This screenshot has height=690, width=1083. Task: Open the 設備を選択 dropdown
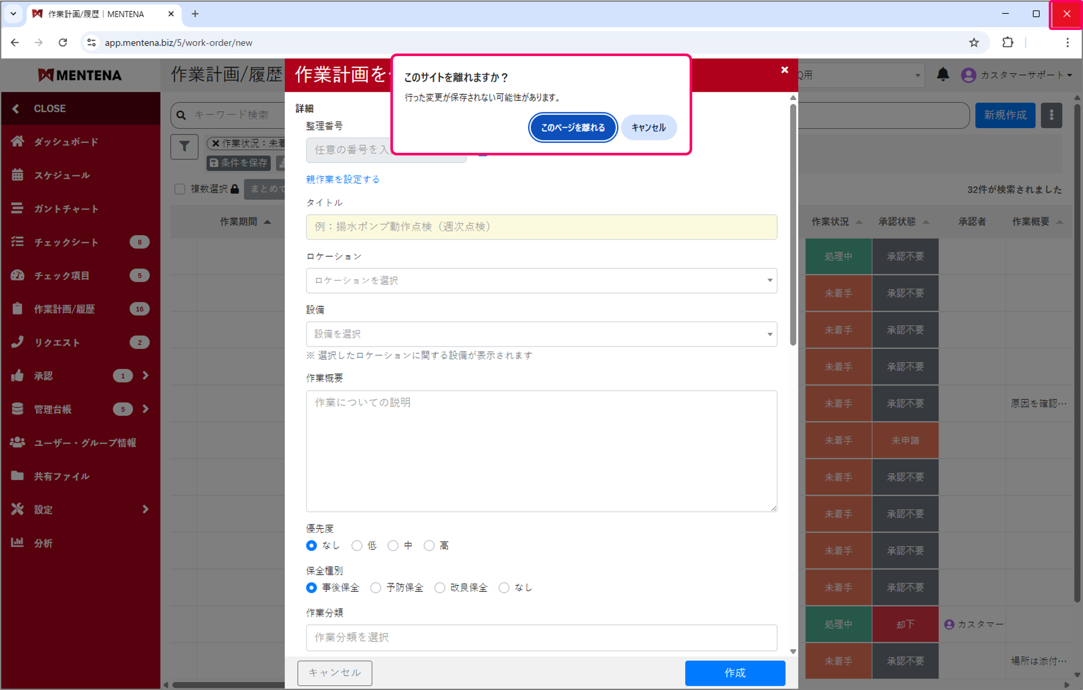(541, 334)
